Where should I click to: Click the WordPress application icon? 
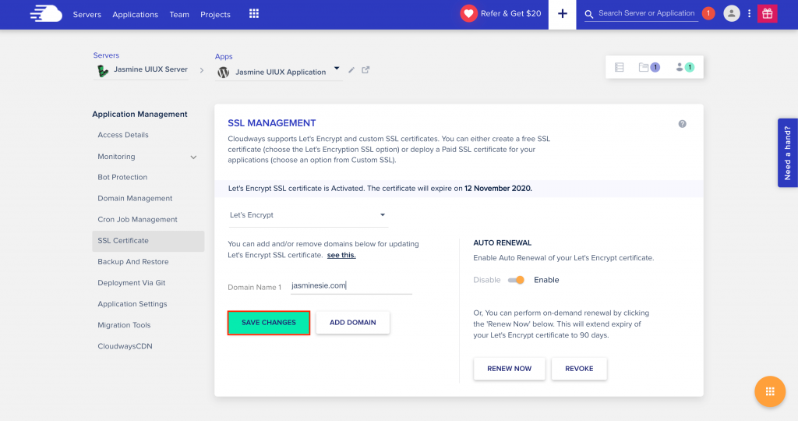pyautogui.click(x=223, y=73)
